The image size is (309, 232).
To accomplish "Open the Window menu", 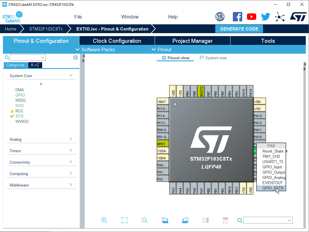I will pos(130,17).
